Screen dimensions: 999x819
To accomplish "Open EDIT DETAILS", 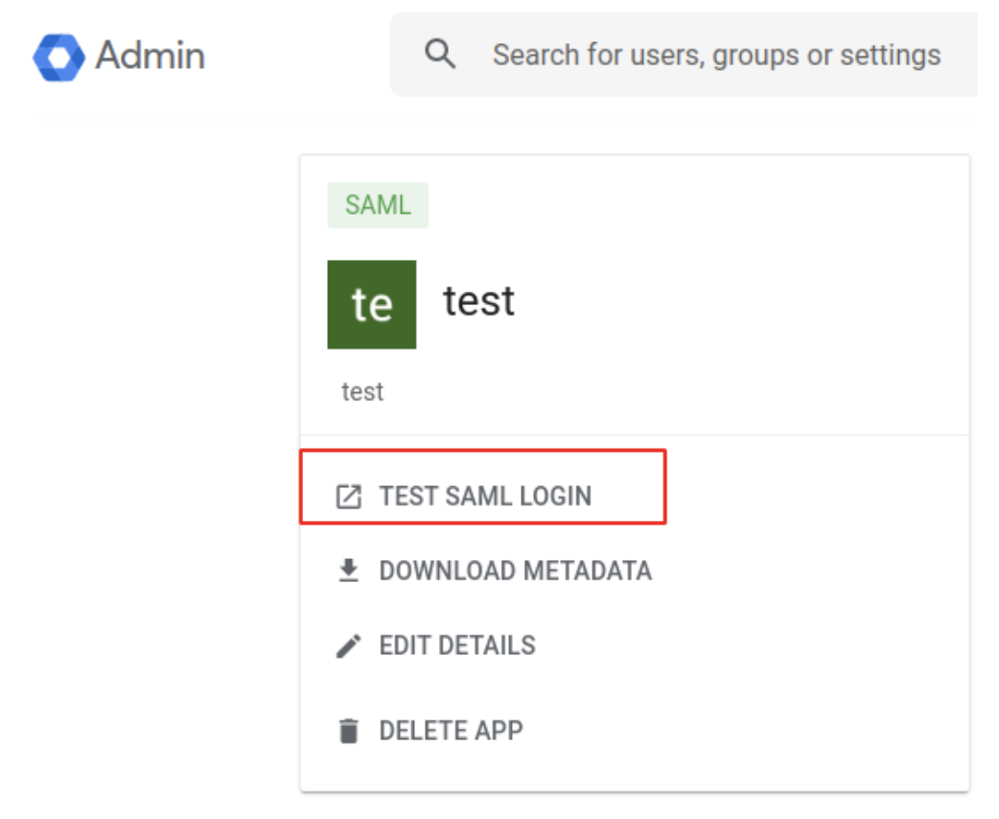I will (457, 645).
